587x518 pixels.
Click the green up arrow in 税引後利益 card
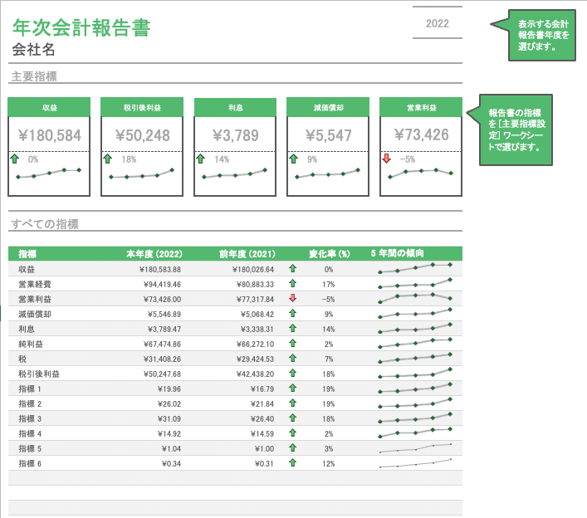107,159
